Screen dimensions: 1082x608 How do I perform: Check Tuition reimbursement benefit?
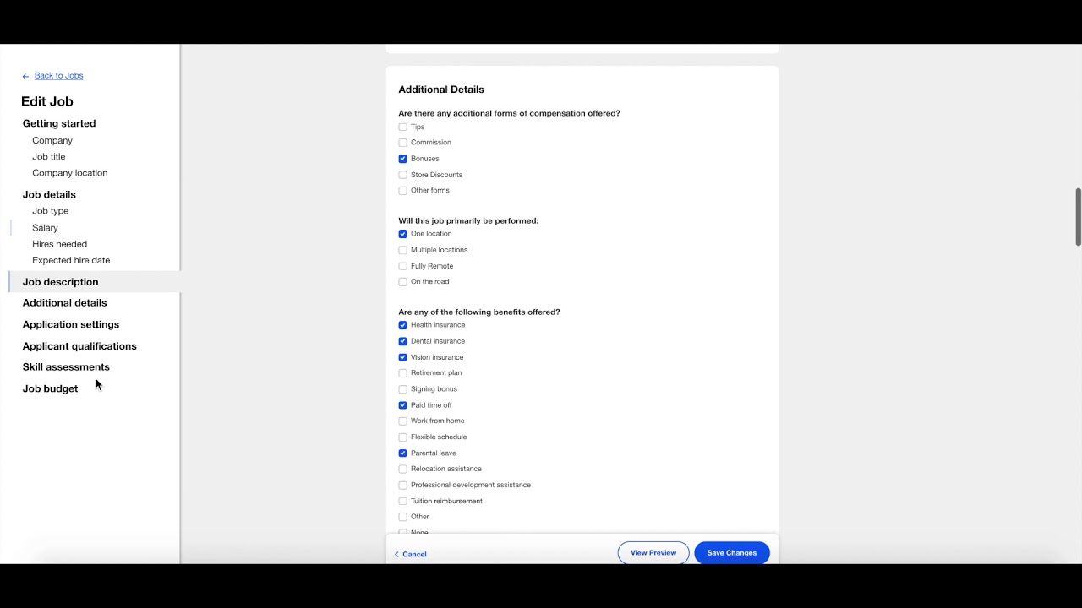[402, 502]
